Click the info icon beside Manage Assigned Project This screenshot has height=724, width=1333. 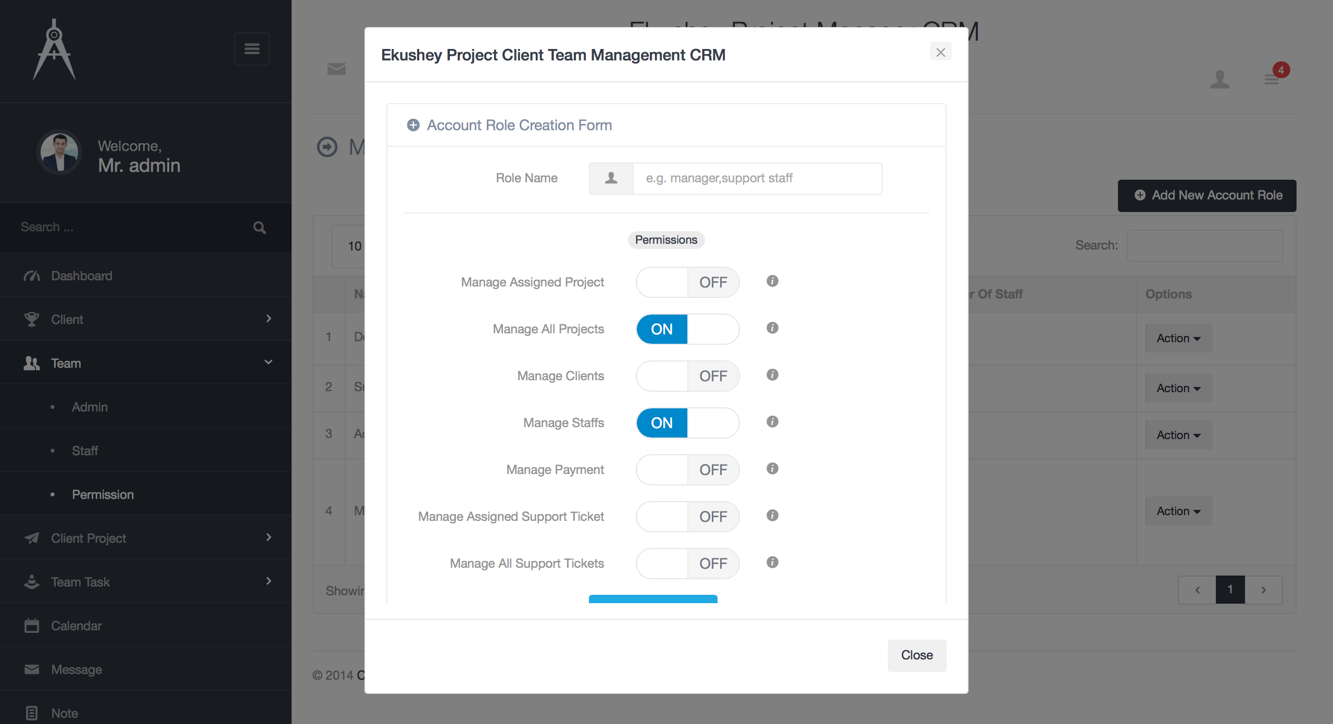pos(772,281)
